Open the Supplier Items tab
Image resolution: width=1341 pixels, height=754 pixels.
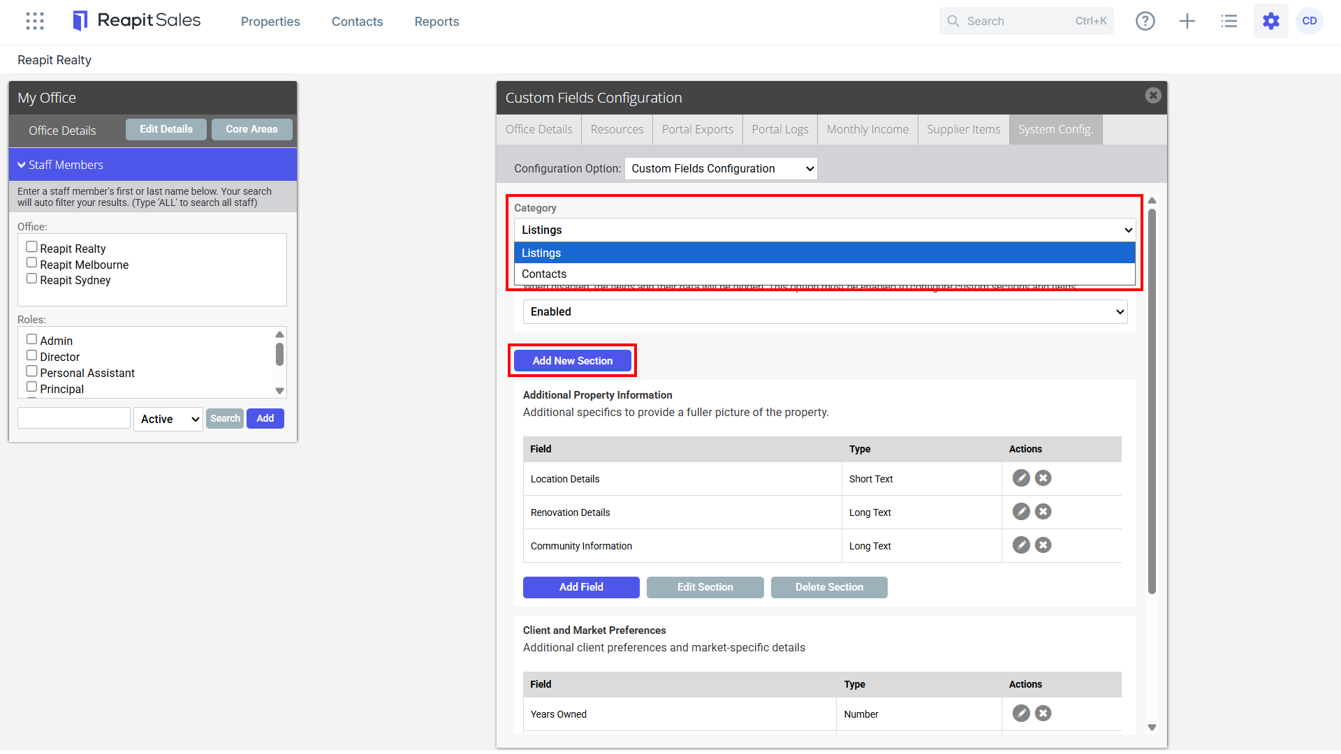[x=963, y=129]
